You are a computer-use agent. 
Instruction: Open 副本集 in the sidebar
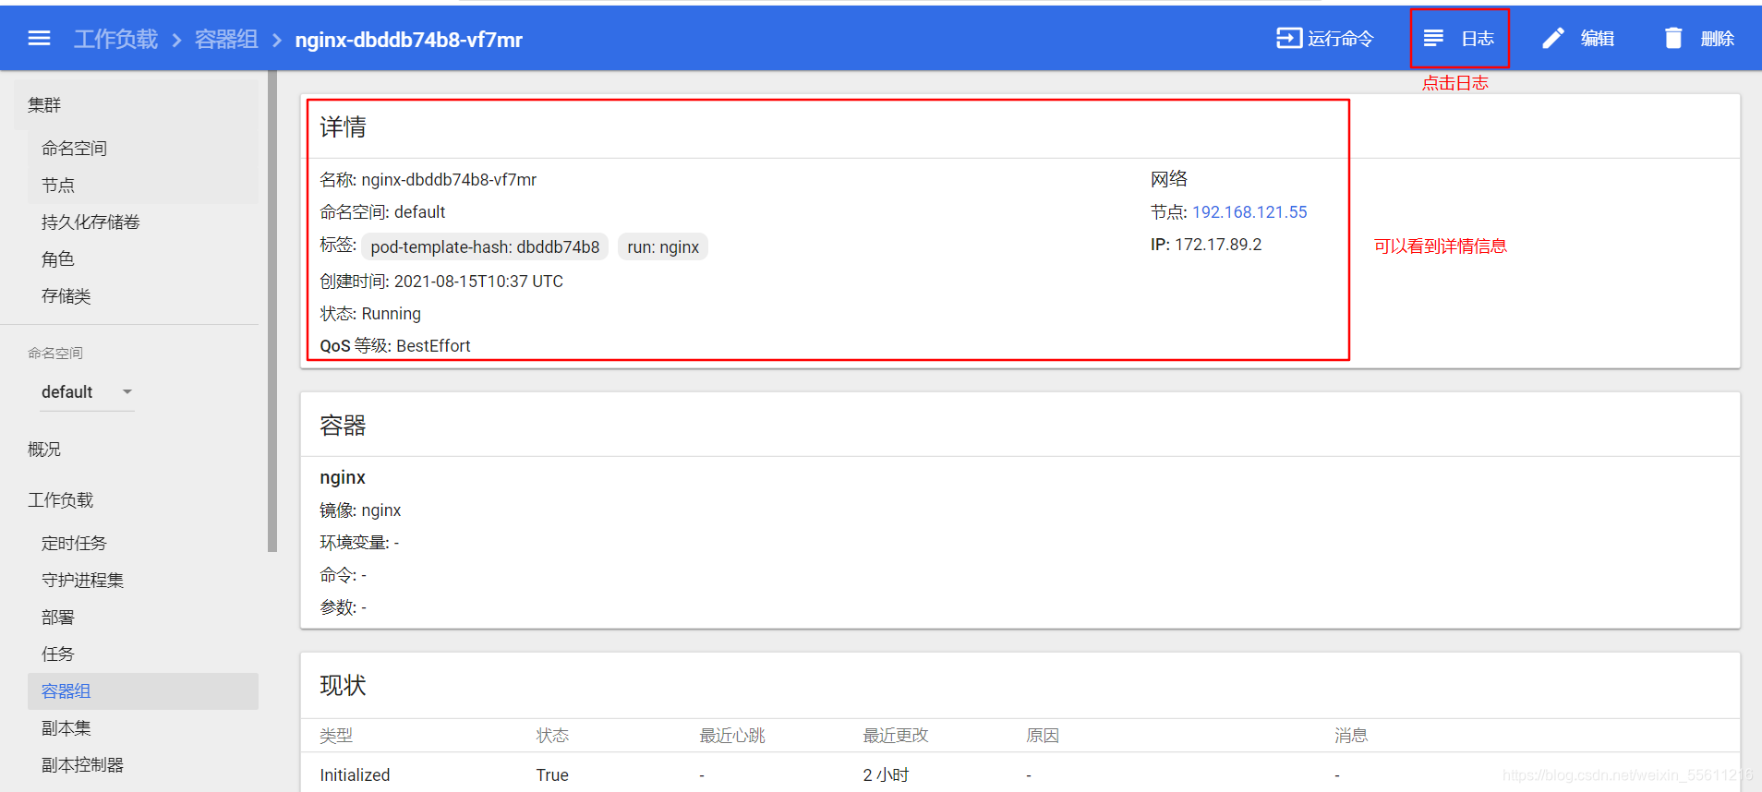click(x=66, y=728)
